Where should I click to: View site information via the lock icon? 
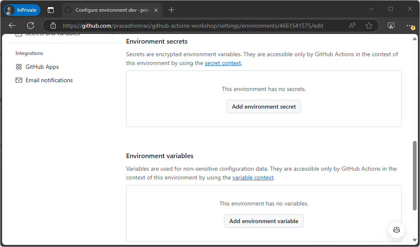pyautogui.click(x=53, y=26)
